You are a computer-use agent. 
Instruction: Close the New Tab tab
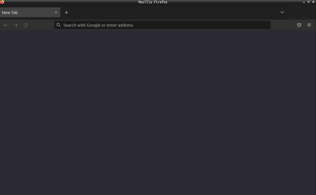pos(56,12)
